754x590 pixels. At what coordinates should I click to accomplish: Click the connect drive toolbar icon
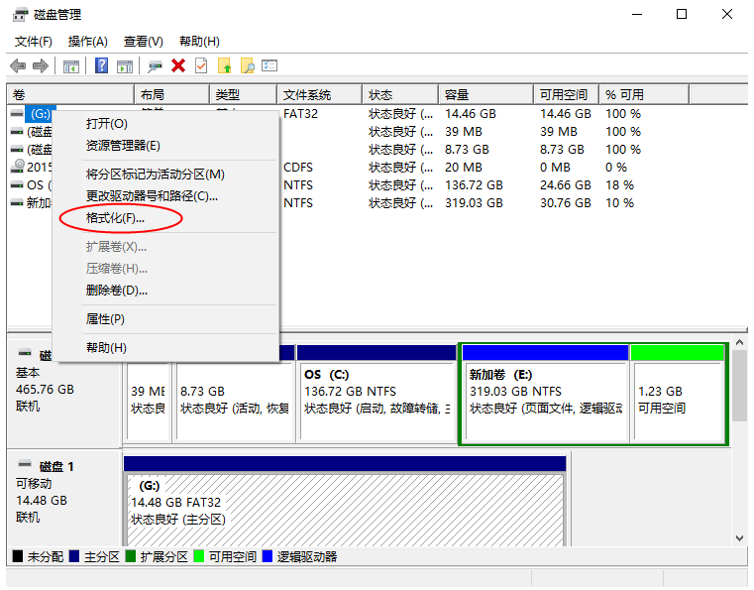point(155,66)
